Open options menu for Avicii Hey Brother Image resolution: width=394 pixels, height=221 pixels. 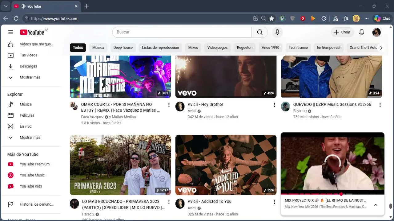[x=274, y=105]
